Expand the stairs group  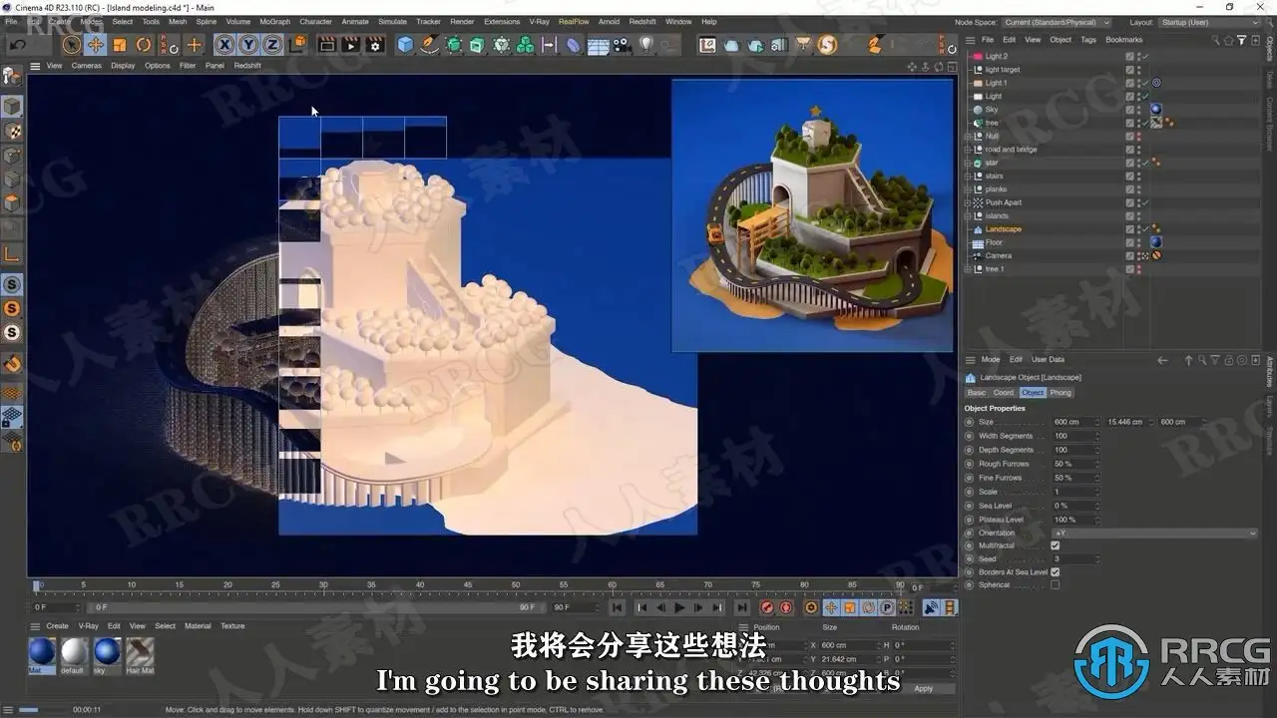[x=969, y=177]
